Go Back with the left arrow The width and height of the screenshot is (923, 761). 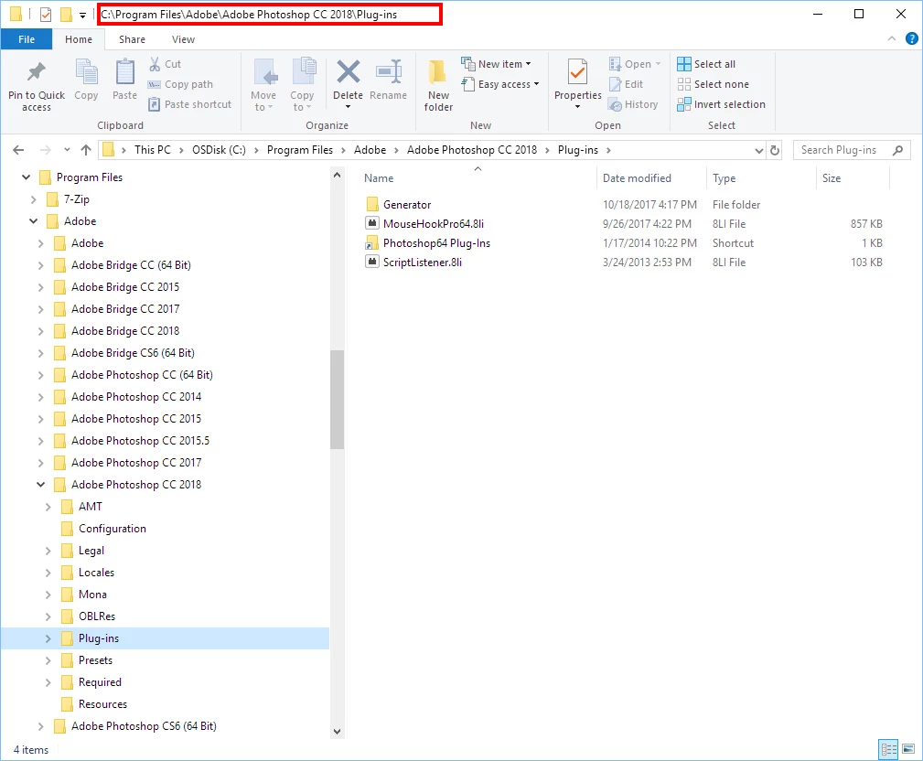(19, 150)
